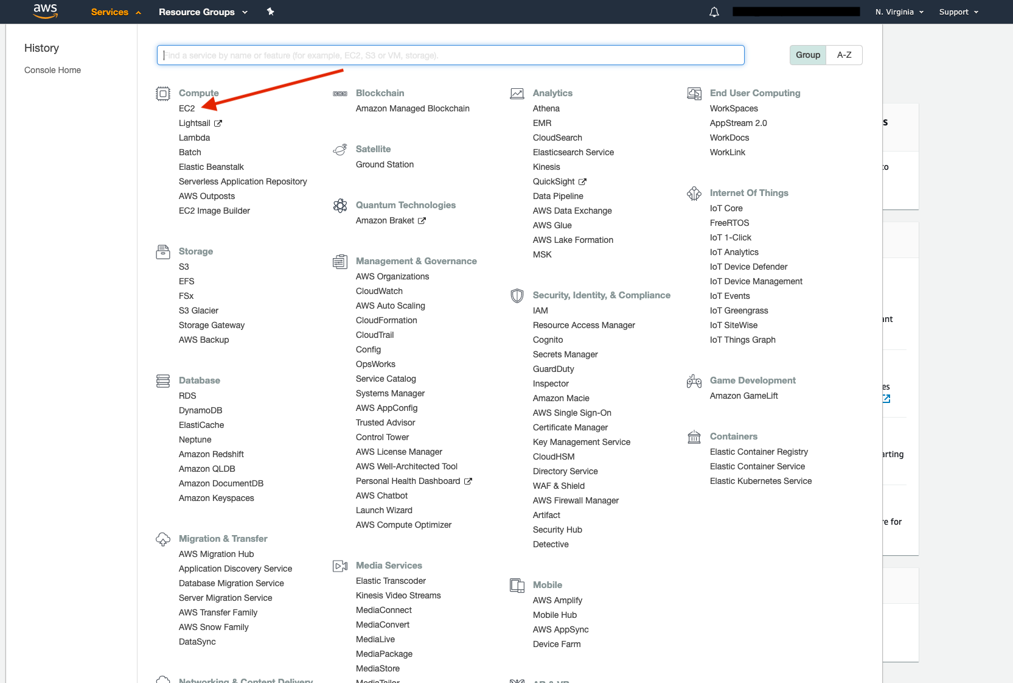Open the S3 service
This screenshot has height=683, width=1013.
(x=184, y=267)
